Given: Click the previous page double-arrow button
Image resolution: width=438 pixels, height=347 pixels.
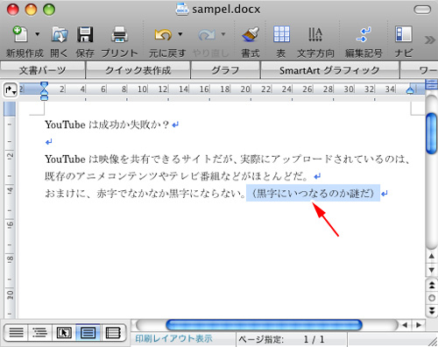Looking at the screenshot, I should pyautogui.click(x=432, y=285).
